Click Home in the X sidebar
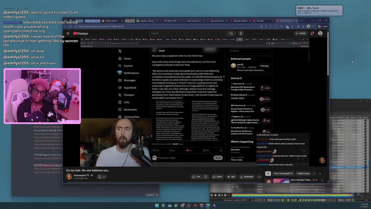Image resolution: width=371 pixels, height=209 pixels. [x=125, y=58]
